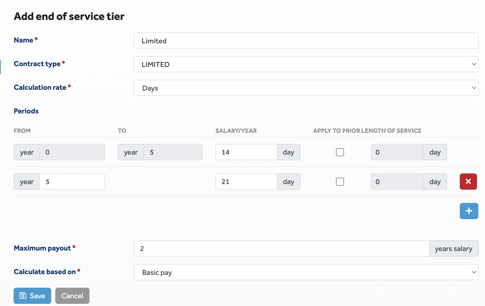The height and width of the screenshot is (306, 485).
Task: Click the Maximum payout label
Action: point(42,248)
